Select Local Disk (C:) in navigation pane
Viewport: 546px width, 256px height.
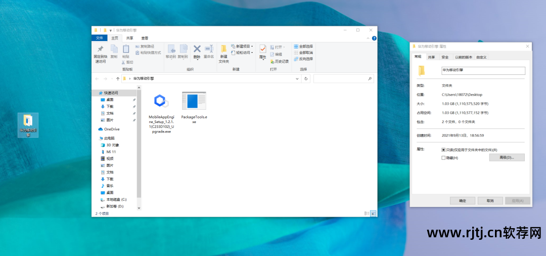pyautogui.click(x=115, y=199)
